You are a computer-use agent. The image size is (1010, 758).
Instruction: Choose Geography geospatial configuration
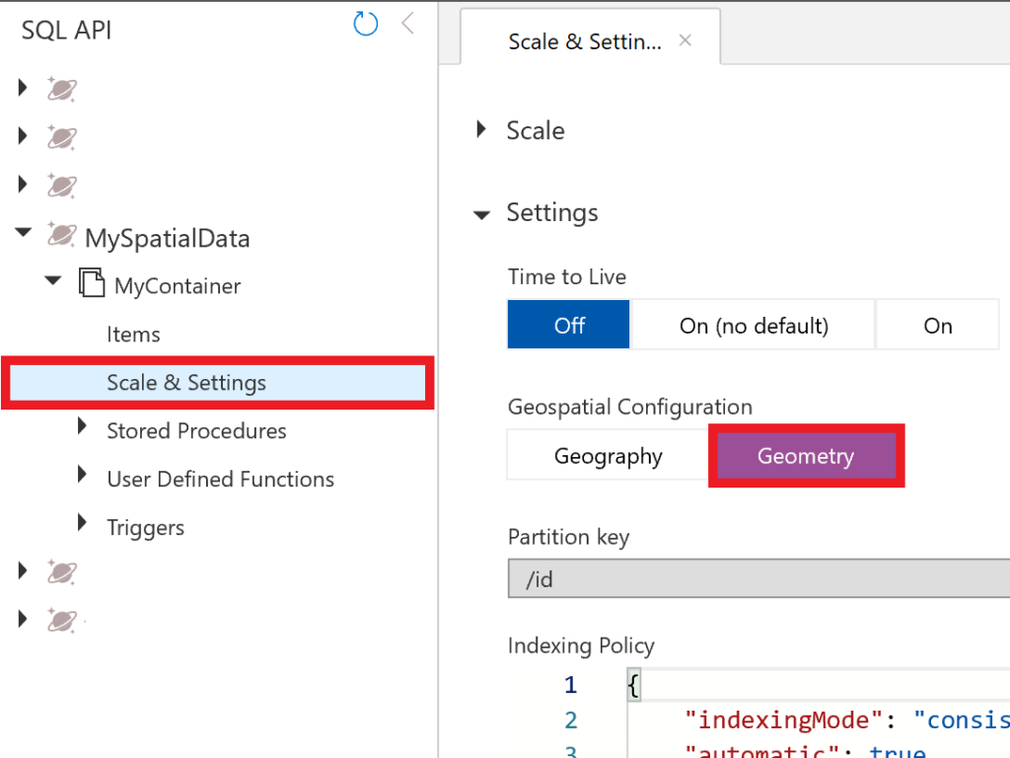pyautogui.click(x=608, y=456)
